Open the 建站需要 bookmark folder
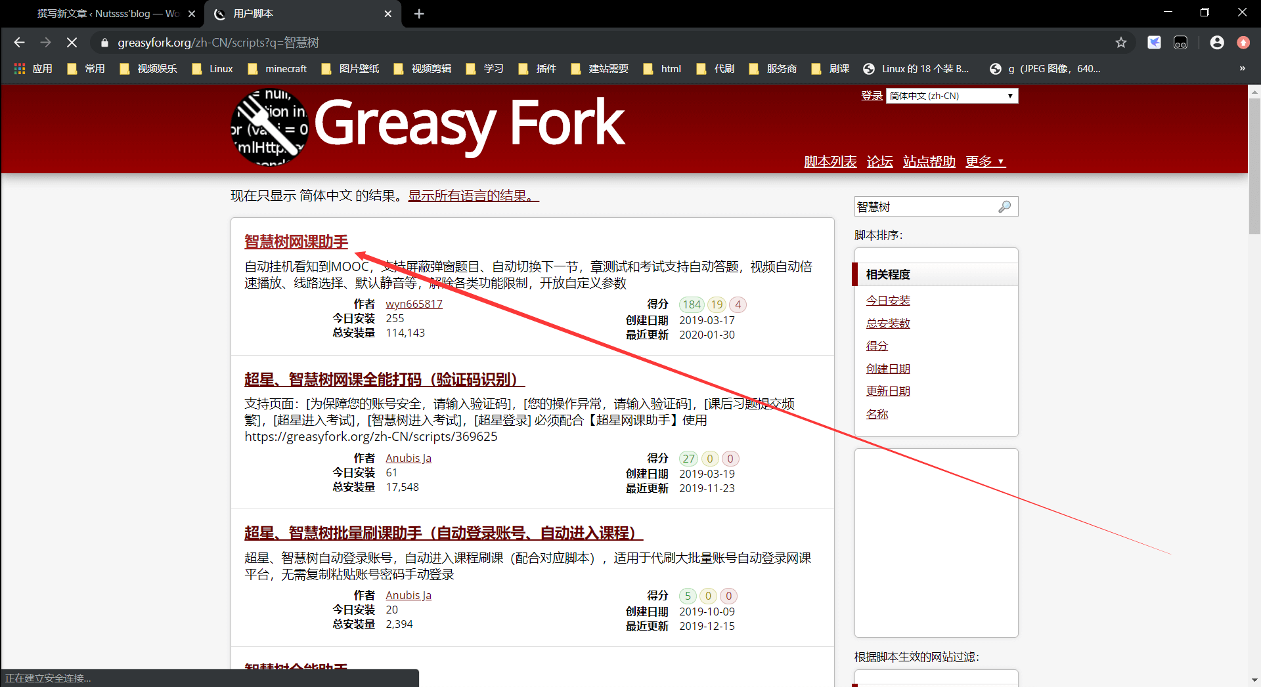Viewport: 1261px width, 687px height. 600,69
